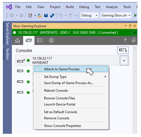141x137 pixels.
Task: Click the Redo toolbar icon
Action: [70, 15]
